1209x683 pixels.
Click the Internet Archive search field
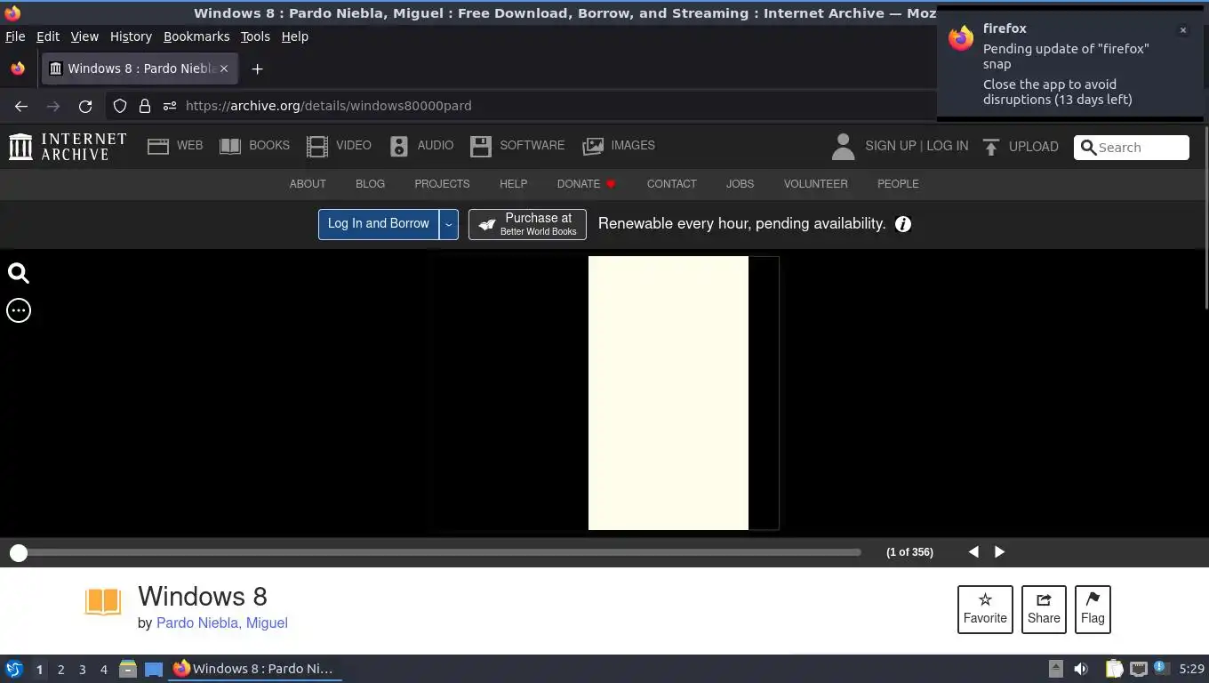(1131, 148)
